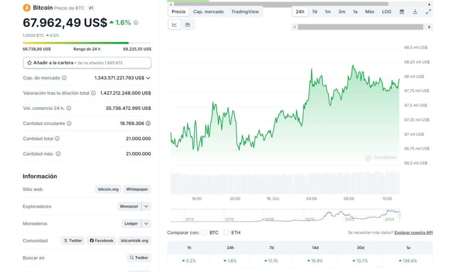459x272 pixels.
Task: Switch to the Cap. mercado tab
Action: click(x=208, y=12)
